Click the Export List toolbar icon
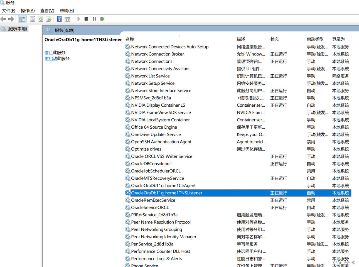This screenshot has height=267, width=359. pos(49,19)
